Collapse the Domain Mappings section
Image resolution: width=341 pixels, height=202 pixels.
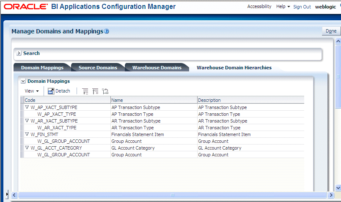click(23, 81)
